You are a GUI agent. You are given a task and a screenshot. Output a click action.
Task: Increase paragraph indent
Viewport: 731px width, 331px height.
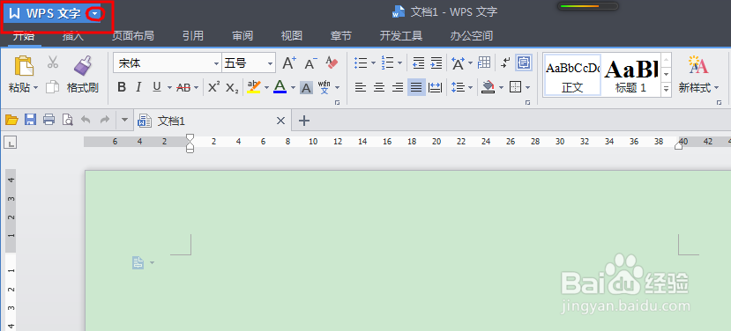(x=436, y=63)
